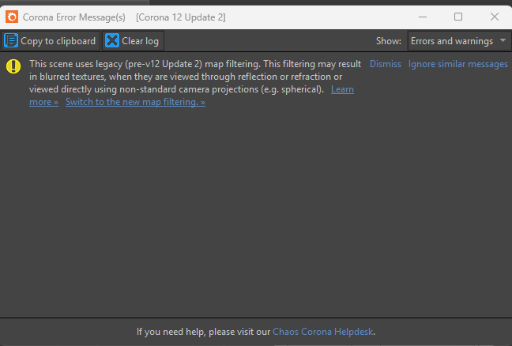
Task: Click the Clear log button
Action: pyautogui.click(x=133, y=41)
